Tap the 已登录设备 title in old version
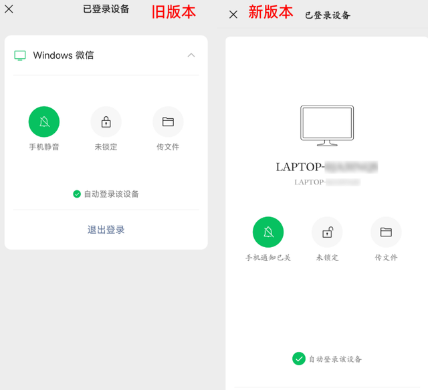The height and width of the screenshot is (390, 428). pos(106,9)
